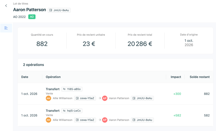The height and width of the screenshot is (131, 216).
Task: Click the 582 remaining balance in the table
Action: pos(207,116)
